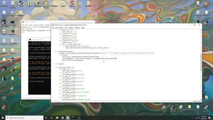Open the Debug menu in Python Shell window

coord(35,25)
